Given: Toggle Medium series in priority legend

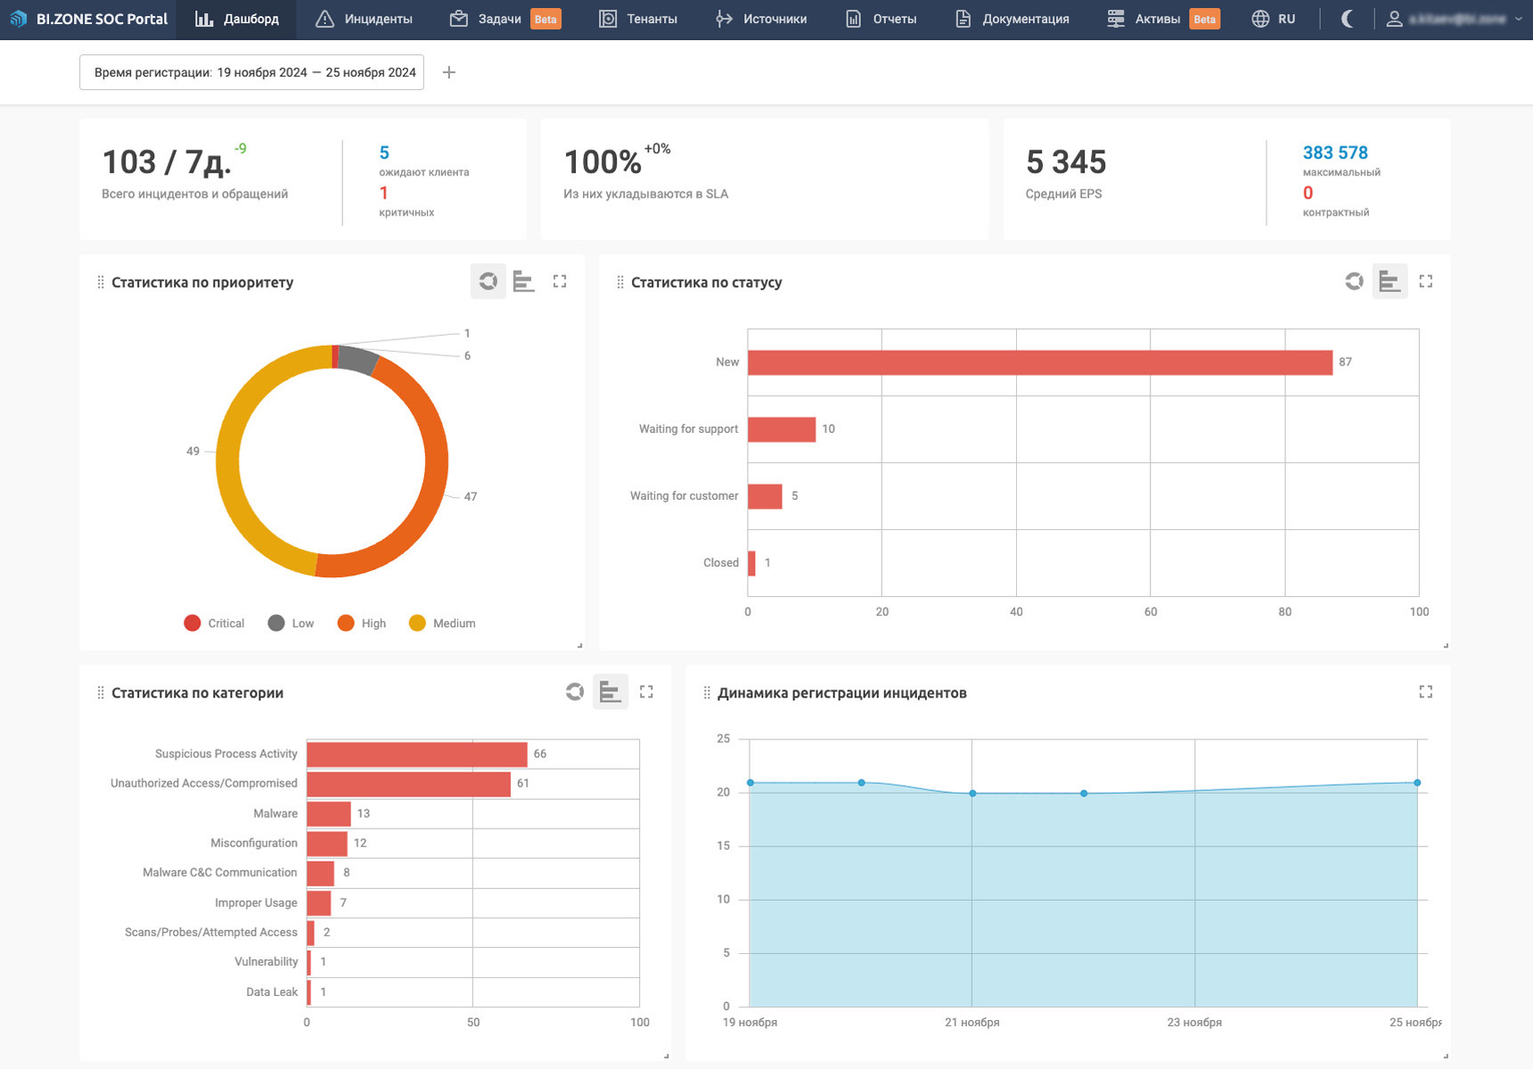Looking at the screenshot, I should pos(442,624).
